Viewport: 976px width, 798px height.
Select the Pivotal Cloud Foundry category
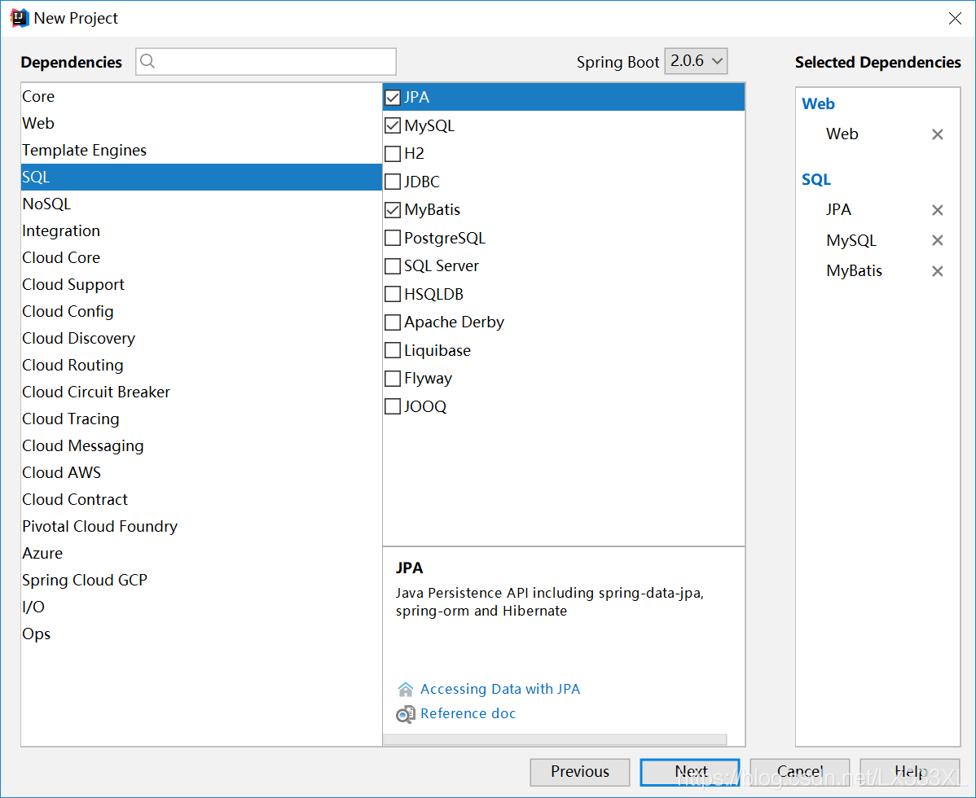click(201, 526)
